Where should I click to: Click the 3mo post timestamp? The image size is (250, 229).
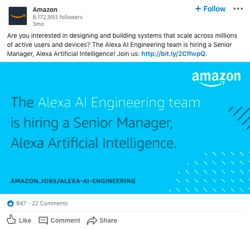[x=38, y=24]
